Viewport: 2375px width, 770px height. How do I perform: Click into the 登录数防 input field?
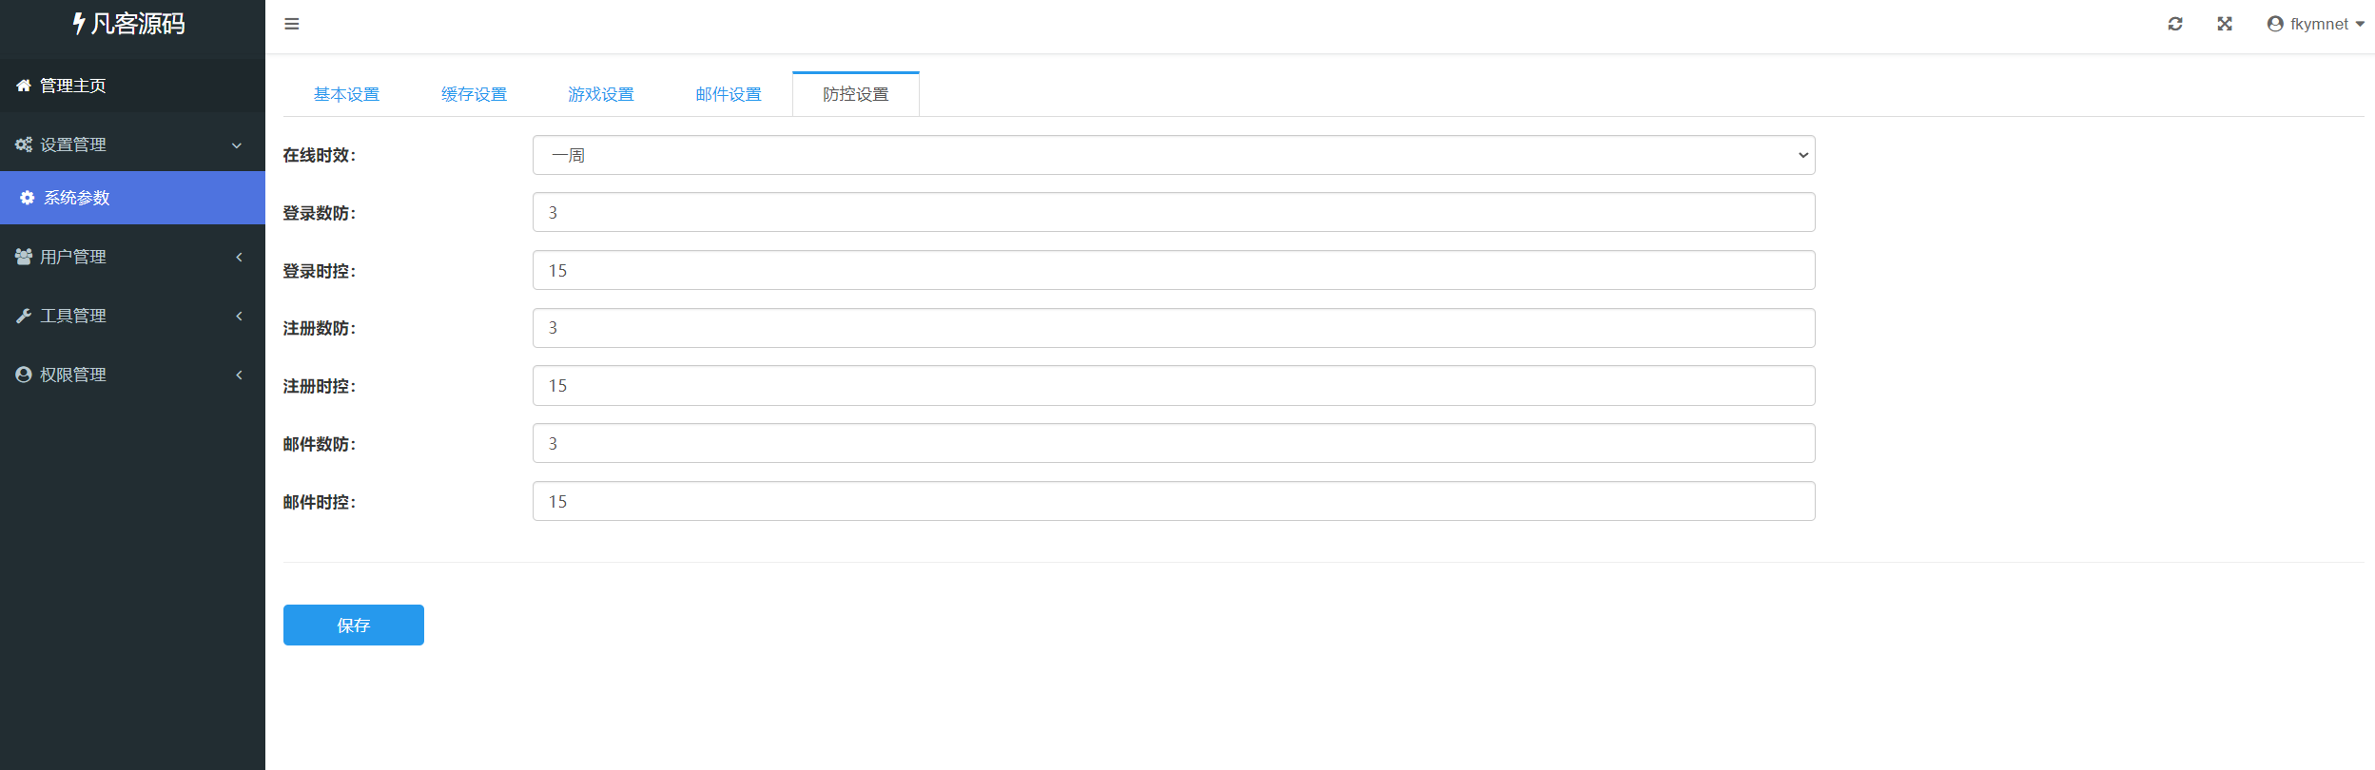[x=1173, y=212]
